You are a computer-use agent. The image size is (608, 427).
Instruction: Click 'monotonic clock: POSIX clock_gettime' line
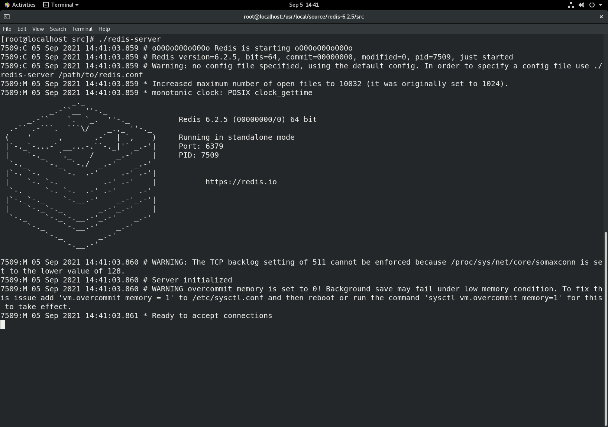pyautogui.click(x=156, y=93)
